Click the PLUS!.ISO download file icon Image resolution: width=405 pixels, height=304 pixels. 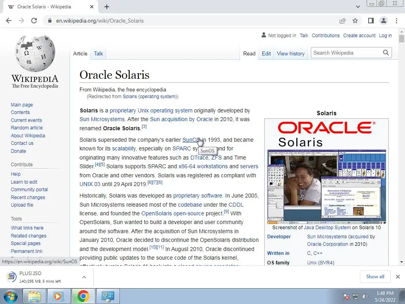pos(11,277)
